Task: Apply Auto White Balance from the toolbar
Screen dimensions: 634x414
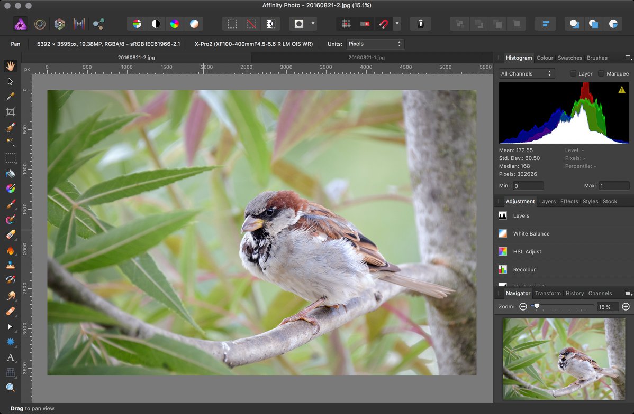Action: coord(194,24)
